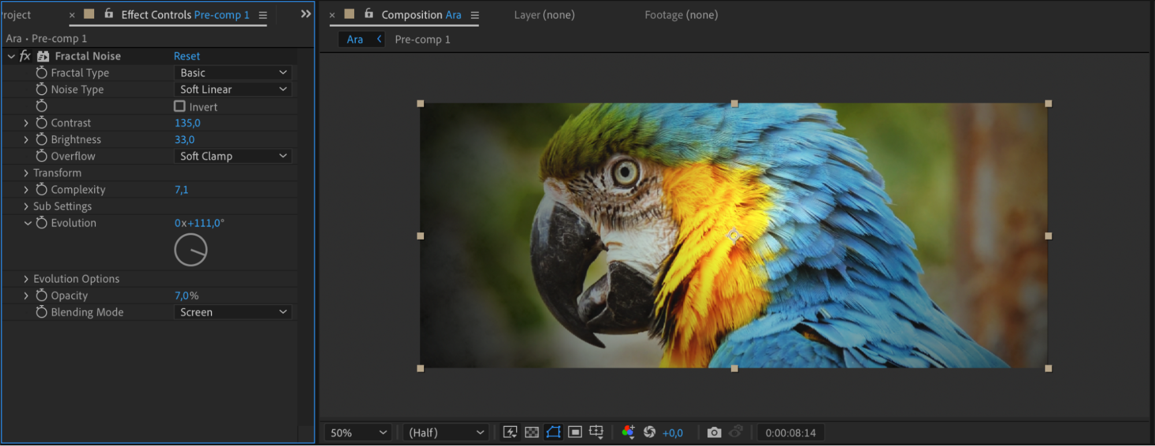This screenshot has height=446, width=1155.
Task: Open the Blending Mode dropdown set to Screen
Action: tap(232, 312)
